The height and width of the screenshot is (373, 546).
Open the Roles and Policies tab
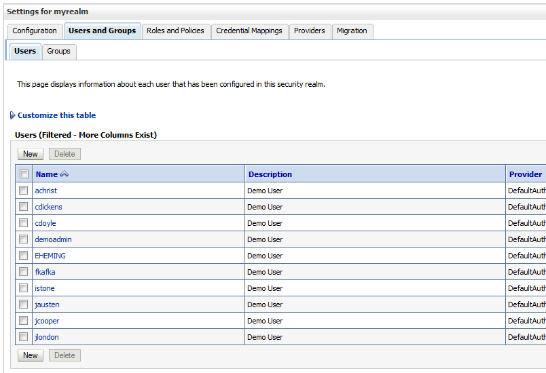(175, 31)
